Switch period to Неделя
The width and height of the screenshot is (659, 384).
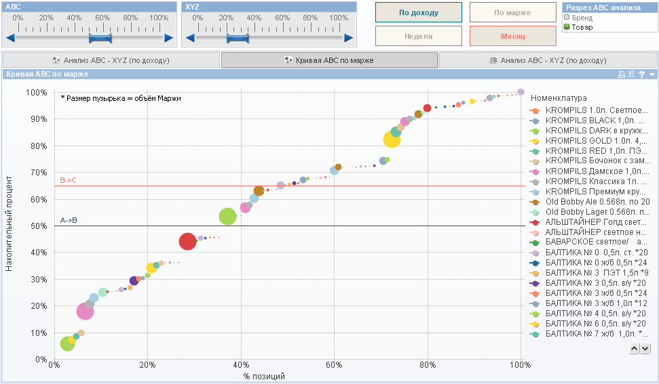(419, 36)
